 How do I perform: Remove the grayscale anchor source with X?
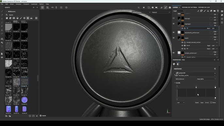pyautogui.click(x=215, y=73)
